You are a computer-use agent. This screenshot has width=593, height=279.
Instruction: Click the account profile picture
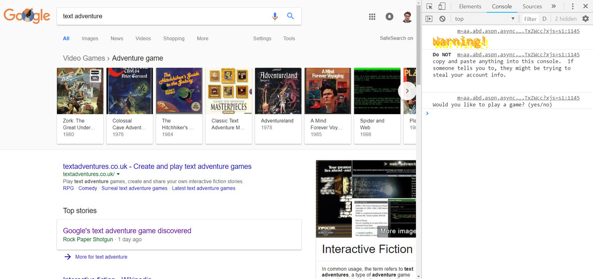click(407, 17)
